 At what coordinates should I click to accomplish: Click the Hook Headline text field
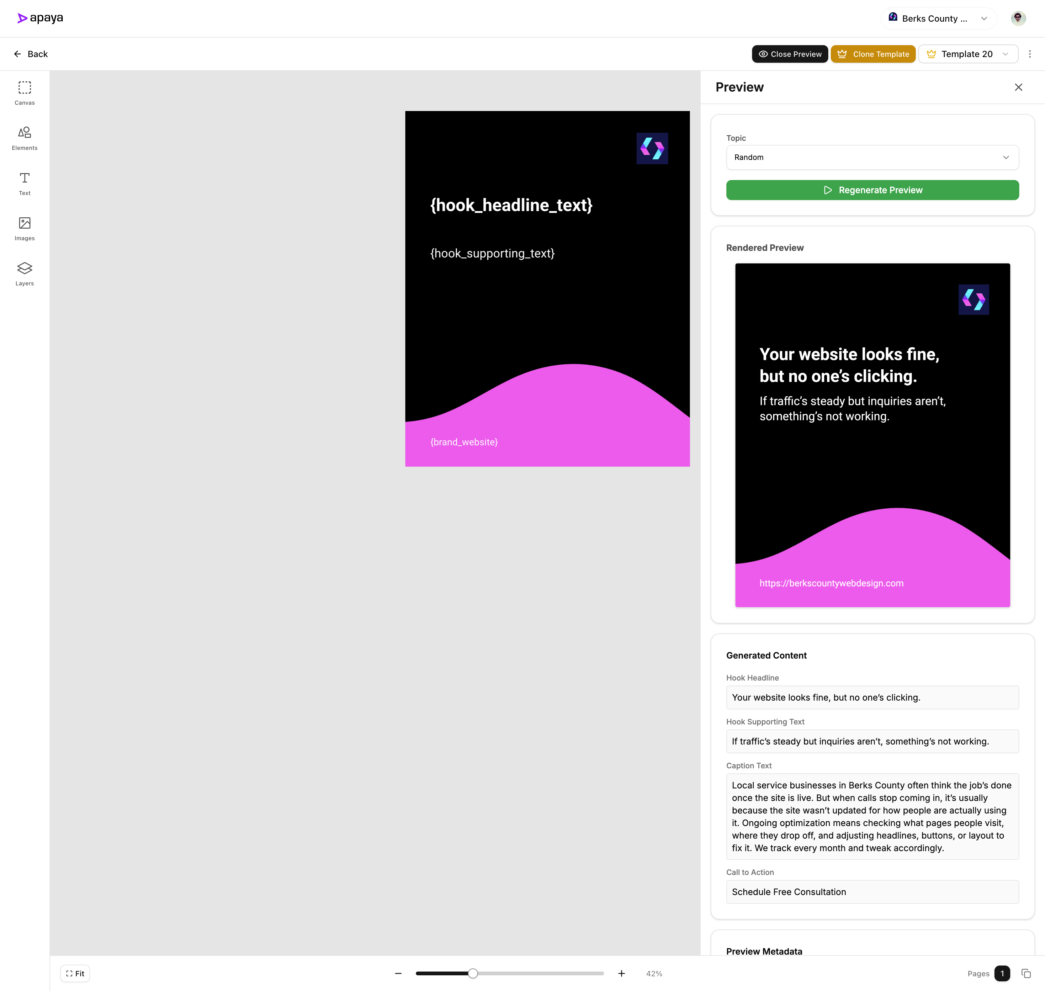coord(872,697)
